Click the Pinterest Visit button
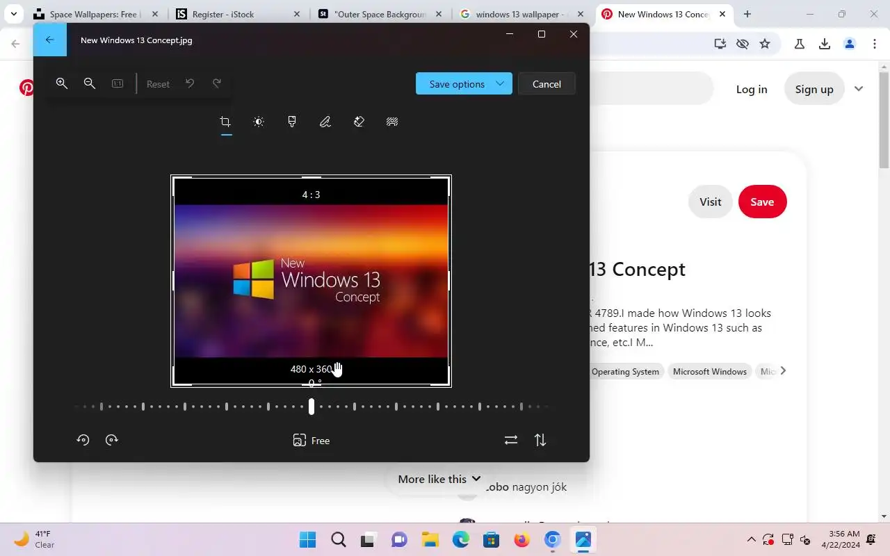Image resolution: width=890 pixels, height=556 pixels. 711,202
